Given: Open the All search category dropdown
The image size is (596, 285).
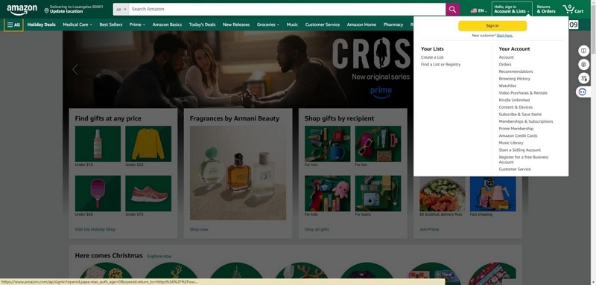Looking at the screenshot, I should 121,10.
